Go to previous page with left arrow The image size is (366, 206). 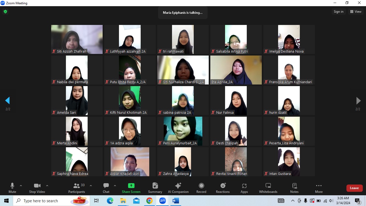(x=8, y=101)
